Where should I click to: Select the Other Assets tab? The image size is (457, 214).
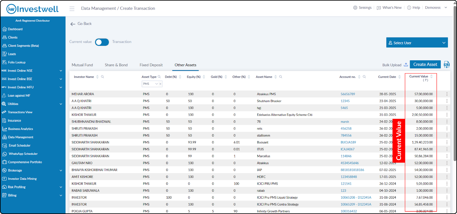tap(186, 65)
